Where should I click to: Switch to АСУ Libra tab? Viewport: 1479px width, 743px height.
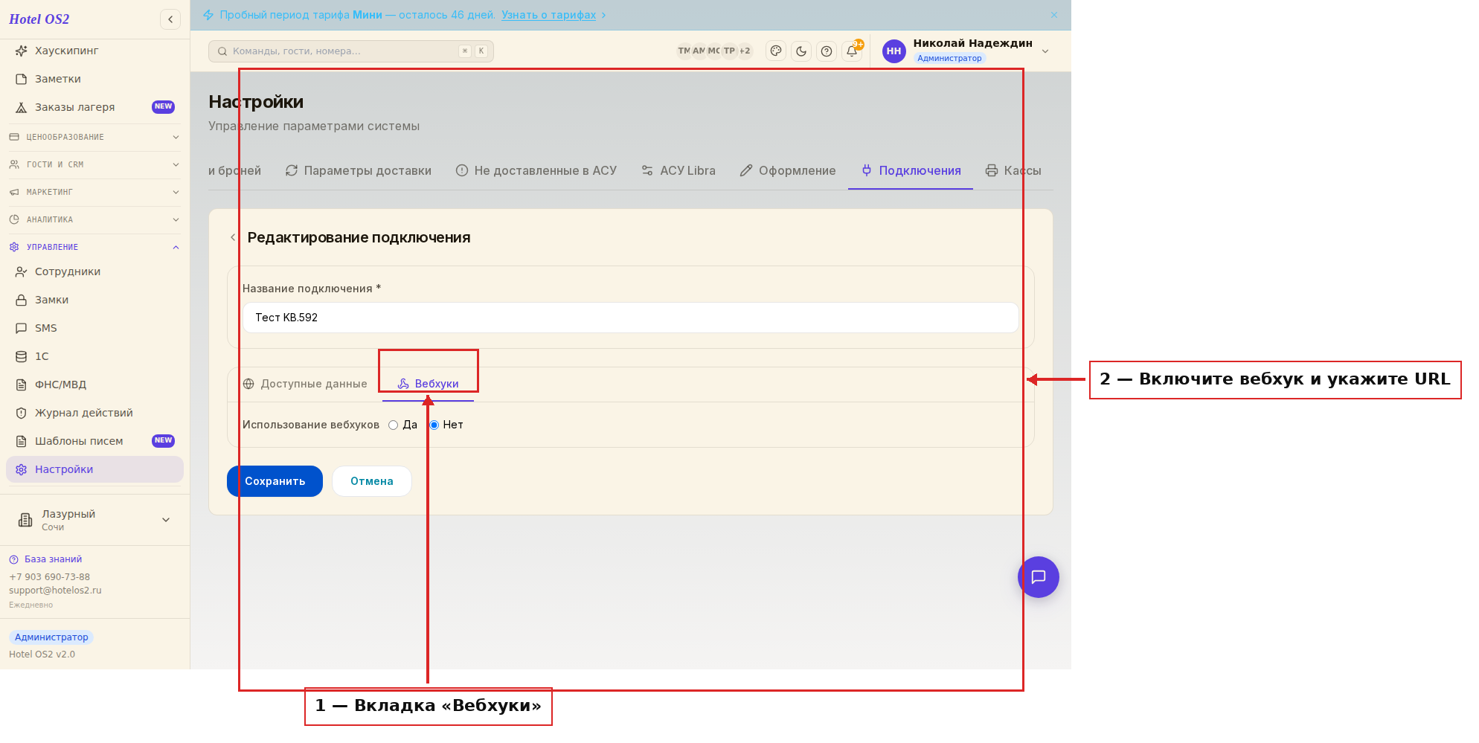pyautogui.click(x=678, y=170)
